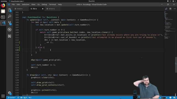Image resolution: width=177 pixels, height=99 pixels.
Task: Split the editor to the right
Action: coord(170,9)
